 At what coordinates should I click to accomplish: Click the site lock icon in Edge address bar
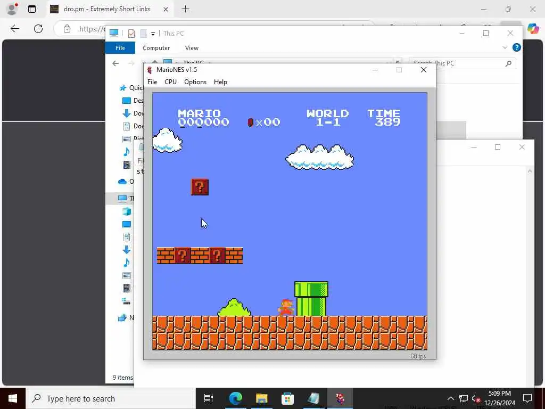(67, 29)
